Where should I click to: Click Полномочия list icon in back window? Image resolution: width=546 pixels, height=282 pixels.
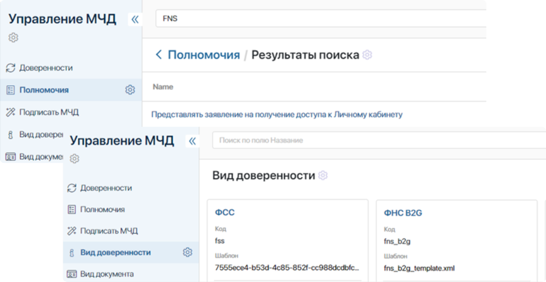pyautogui.click(x=11, y=90)
